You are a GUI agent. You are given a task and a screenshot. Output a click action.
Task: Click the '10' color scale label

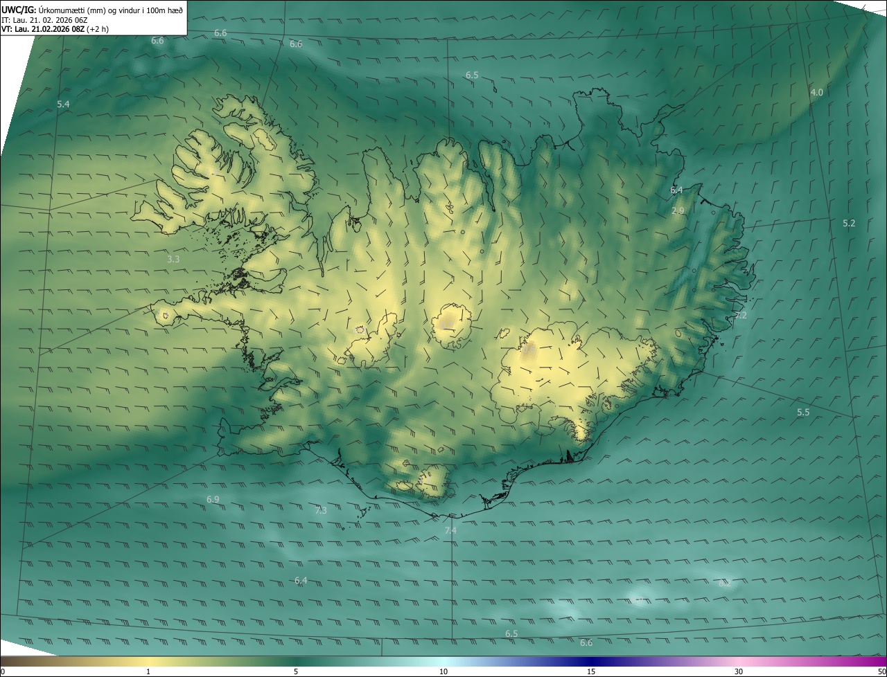(x=443, y=671)
